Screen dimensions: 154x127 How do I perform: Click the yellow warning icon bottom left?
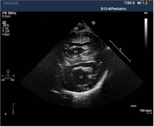coord(6,114)
